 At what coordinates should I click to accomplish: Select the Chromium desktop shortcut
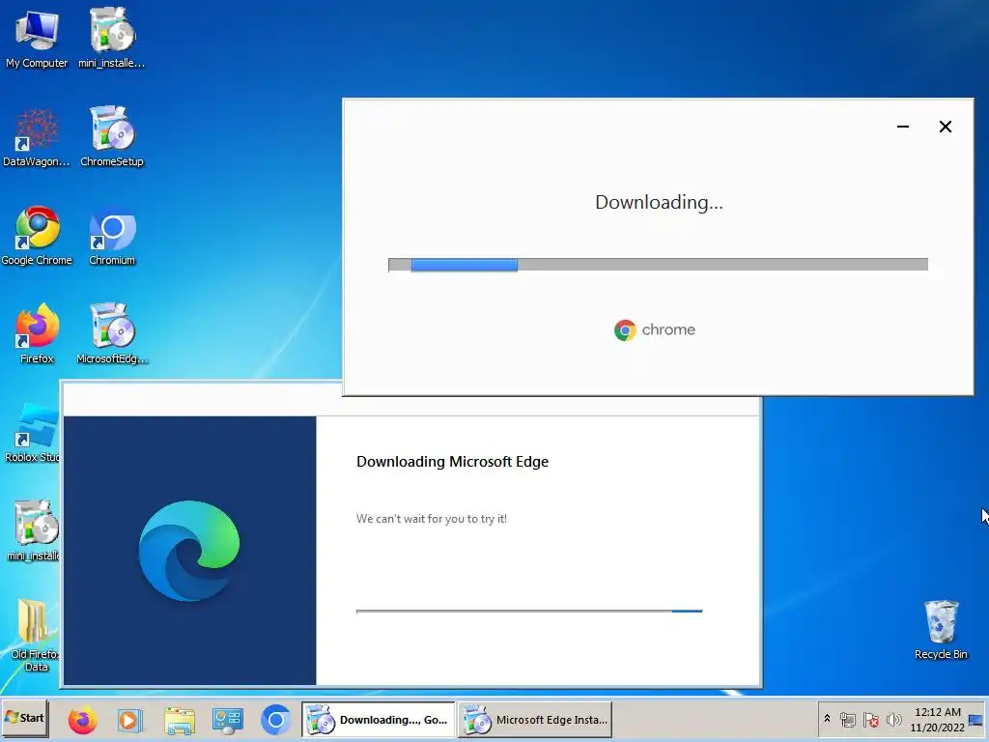112,235
